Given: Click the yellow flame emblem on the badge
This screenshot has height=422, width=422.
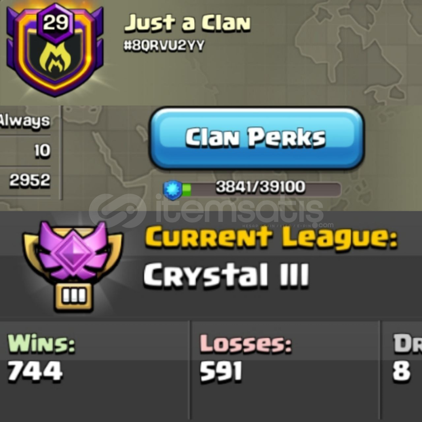Looking at the screenshot, I should [x=55, y=58].
